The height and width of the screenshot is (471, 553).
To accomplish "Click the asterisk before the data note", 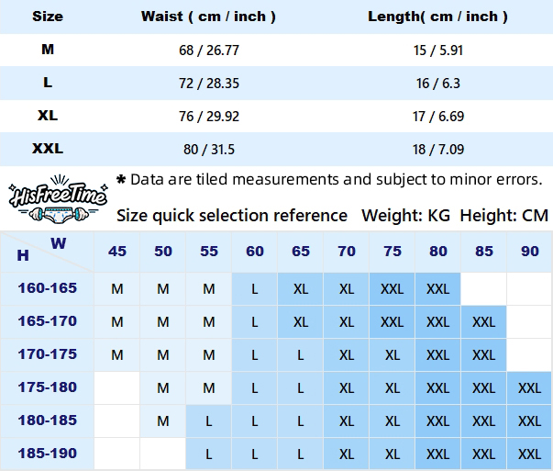I will (x=121, y=180).
